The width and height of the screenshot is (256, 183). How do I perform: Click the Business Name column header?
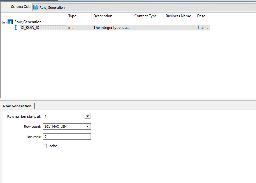pos(180,16)
